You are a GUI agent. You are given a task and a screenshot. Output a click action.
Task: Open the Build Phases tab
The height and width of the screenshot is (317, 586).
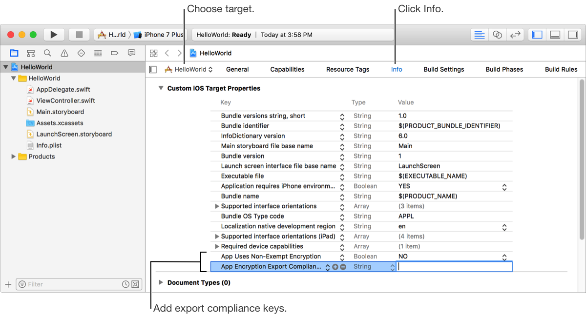[504, 69]
